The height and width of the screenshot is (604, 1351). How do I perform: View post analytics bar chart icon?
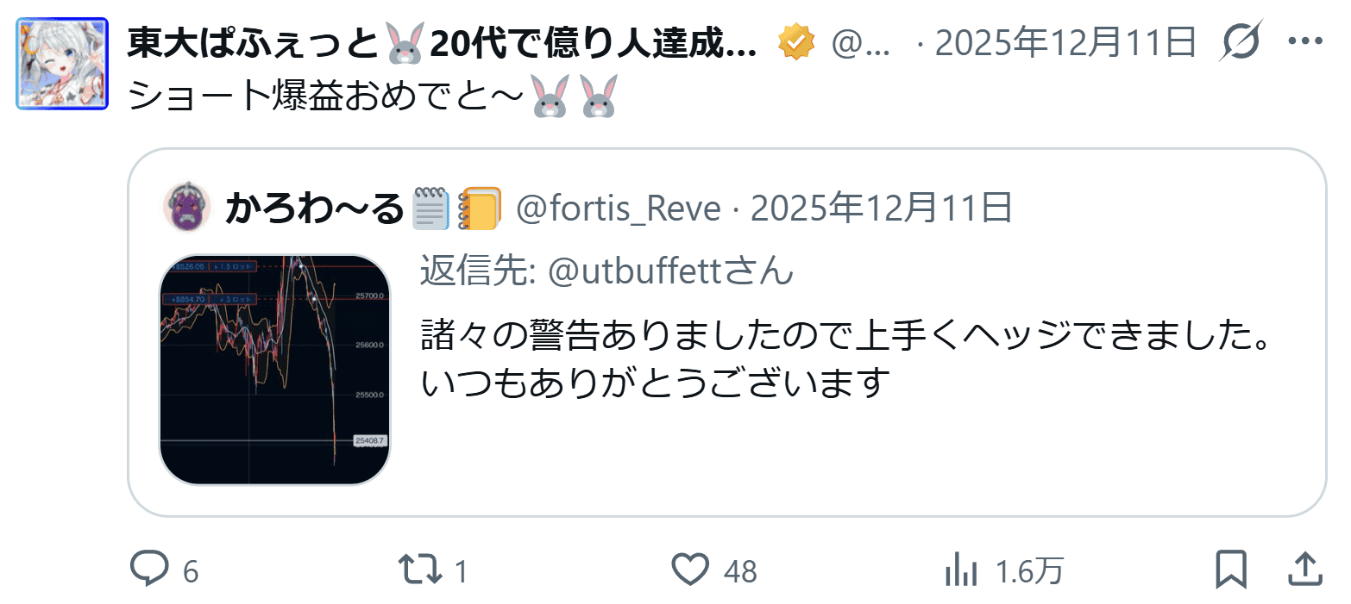961,570
